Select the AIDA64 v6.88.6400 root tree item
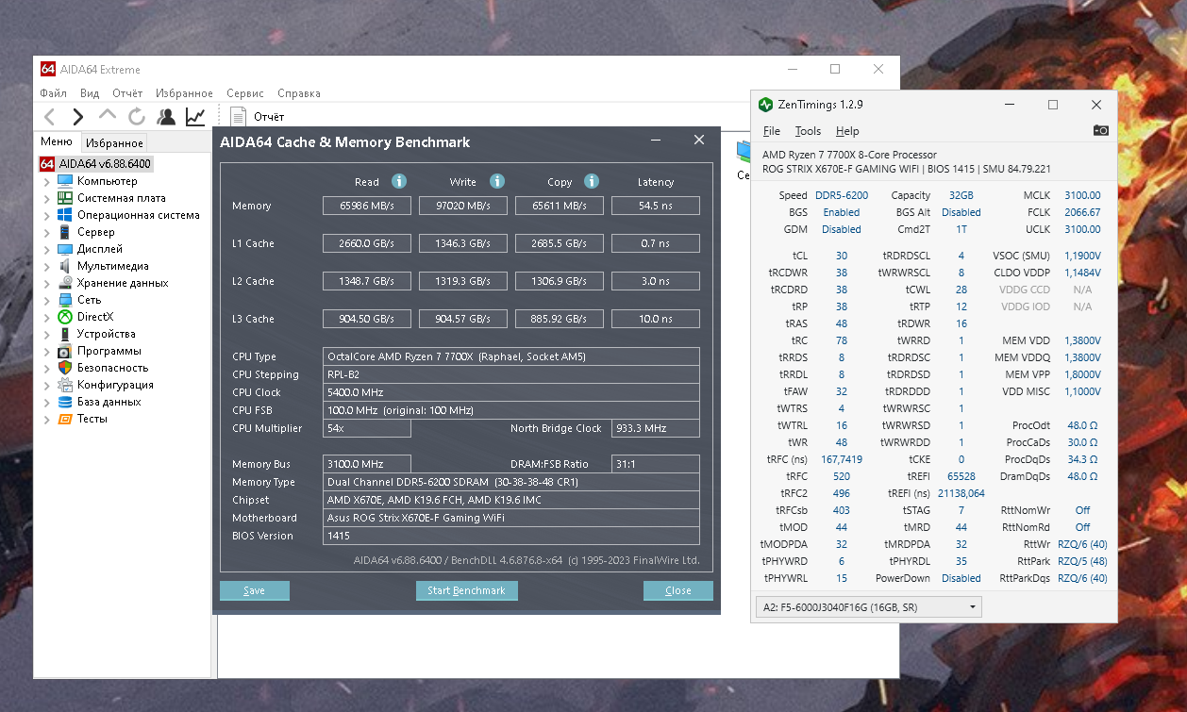The width and height of the screenshot is (1187, 712). coord(96,164)
